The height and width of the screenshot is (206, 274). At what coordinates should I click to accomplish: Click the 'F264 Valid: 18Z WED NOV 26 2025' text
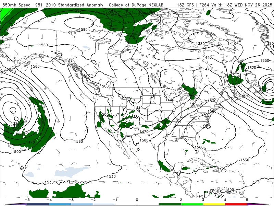pos(236,5)
